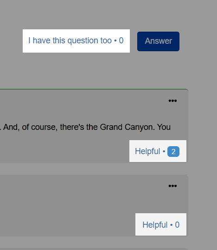Toggle "I have this question too"
Screen dimensions: 217x250
pos(76,41)
